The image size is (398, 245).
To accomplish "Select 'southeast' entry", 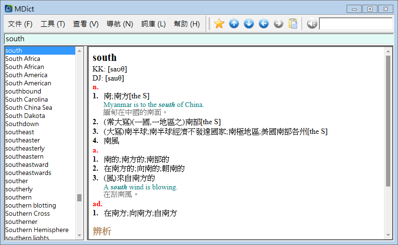I will click(40, 132).
